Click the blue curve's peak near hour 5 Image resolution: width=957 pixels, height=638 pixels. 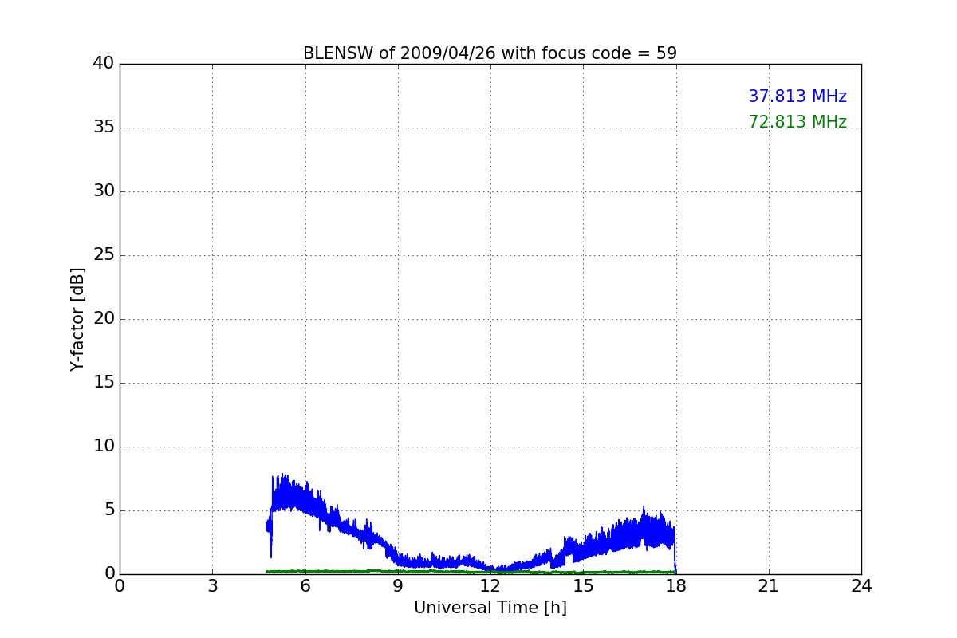coord(282,490)
